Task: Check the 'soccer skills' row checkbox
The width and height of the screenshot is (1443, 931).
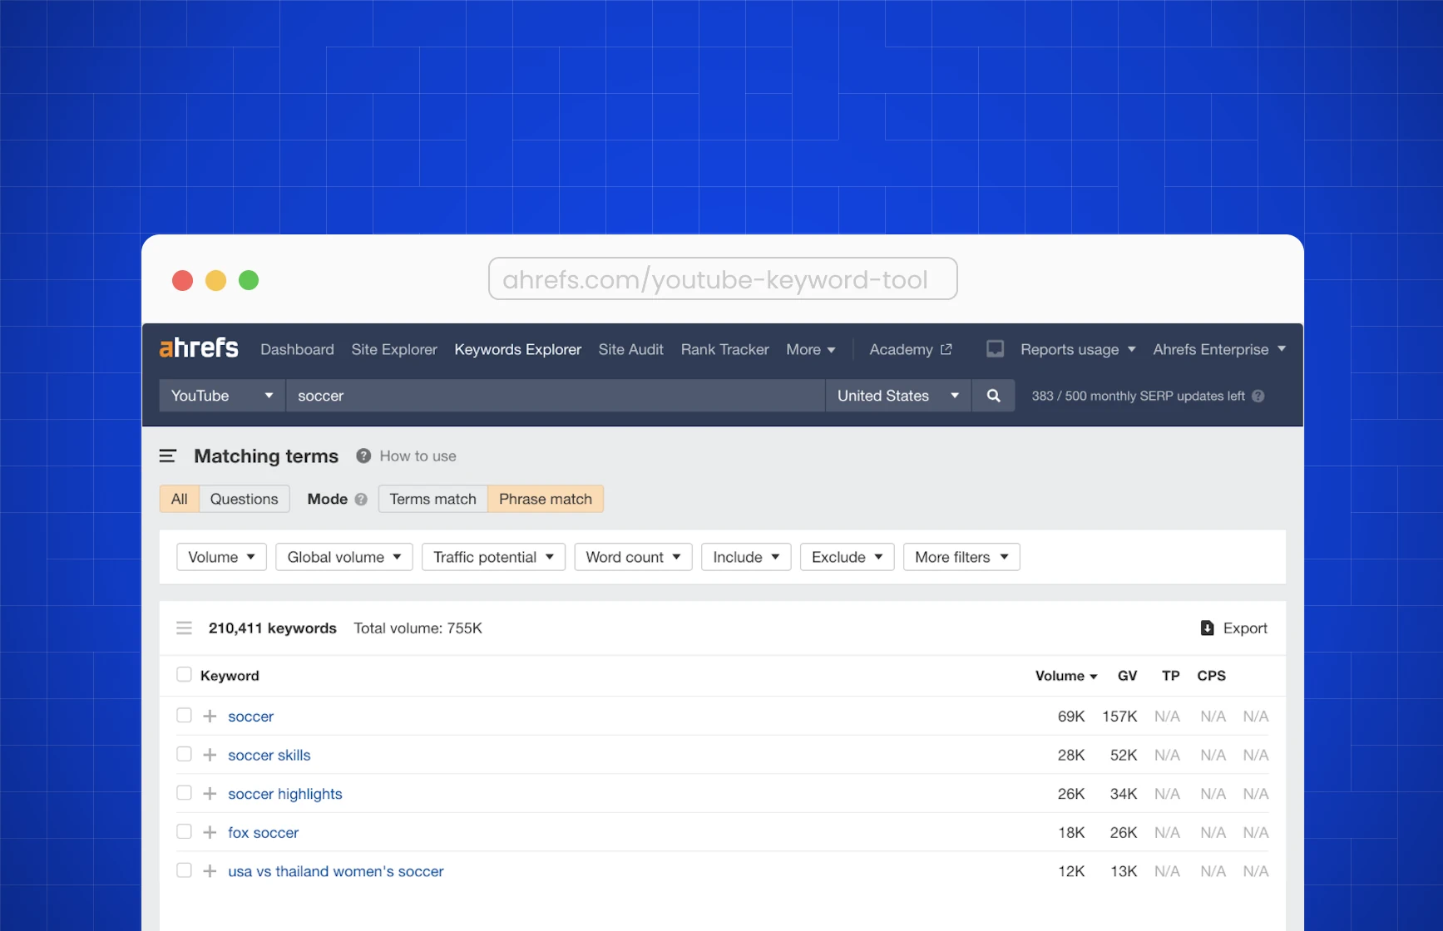Action: pos(184,754)
